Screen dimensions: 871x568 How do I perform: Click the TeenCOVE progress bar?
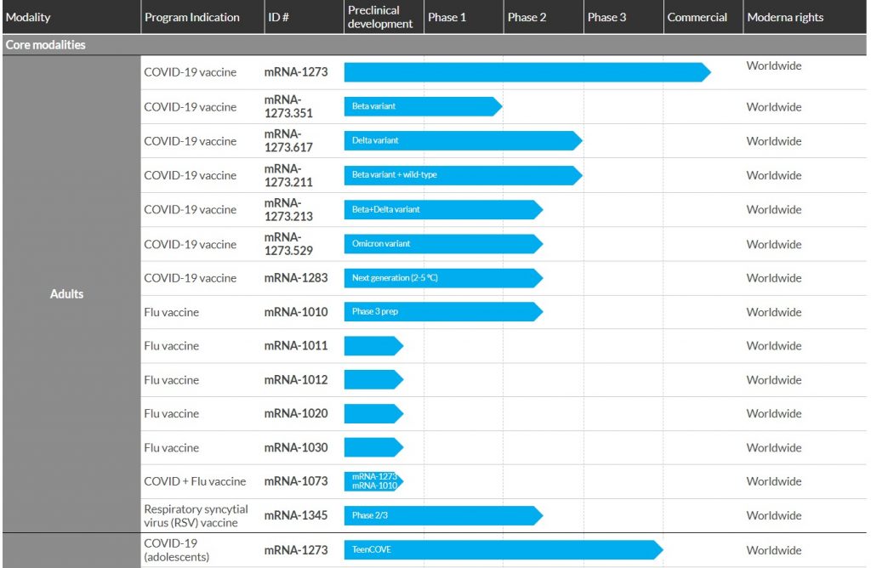click(504, 550)
